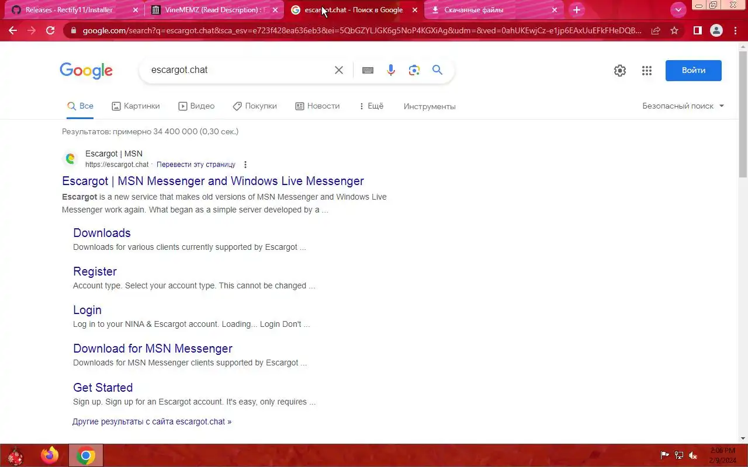Close the Releases Rectify11 tab
The image size is (748, 467).
pos(136,10)
